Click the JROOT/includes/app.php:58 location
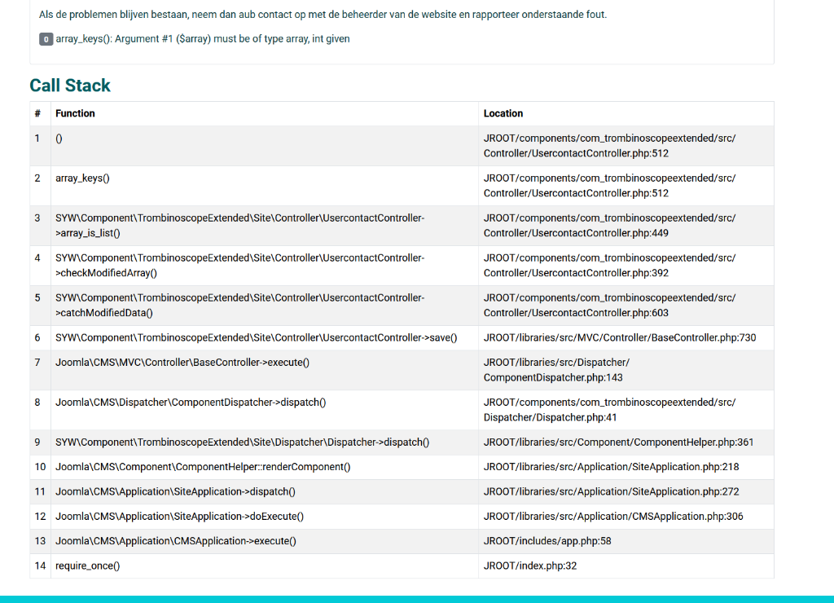The height and width of the screenshot is (603, 834). 546,541
